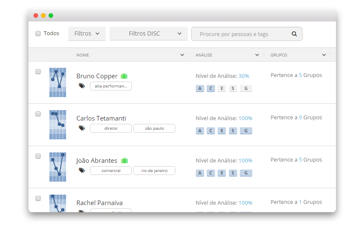Select João Abrantes' row checkbox

(38, 156)
